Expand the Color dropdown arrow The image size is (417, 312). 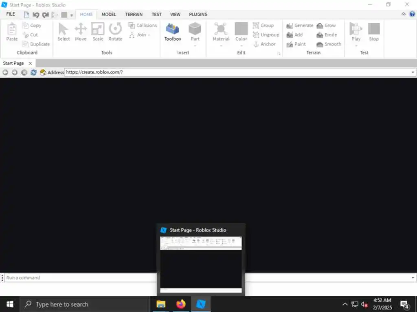pos(241,45)
